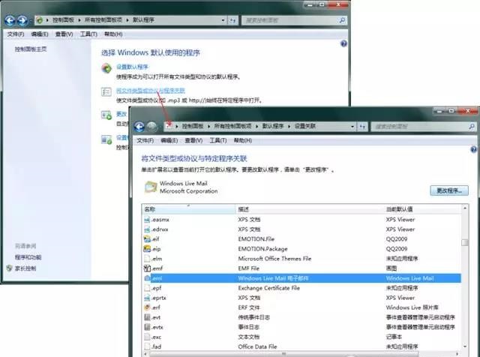Select the .elm row in list
This screenshot has height=357, width=480.
(x=302, y=259)
